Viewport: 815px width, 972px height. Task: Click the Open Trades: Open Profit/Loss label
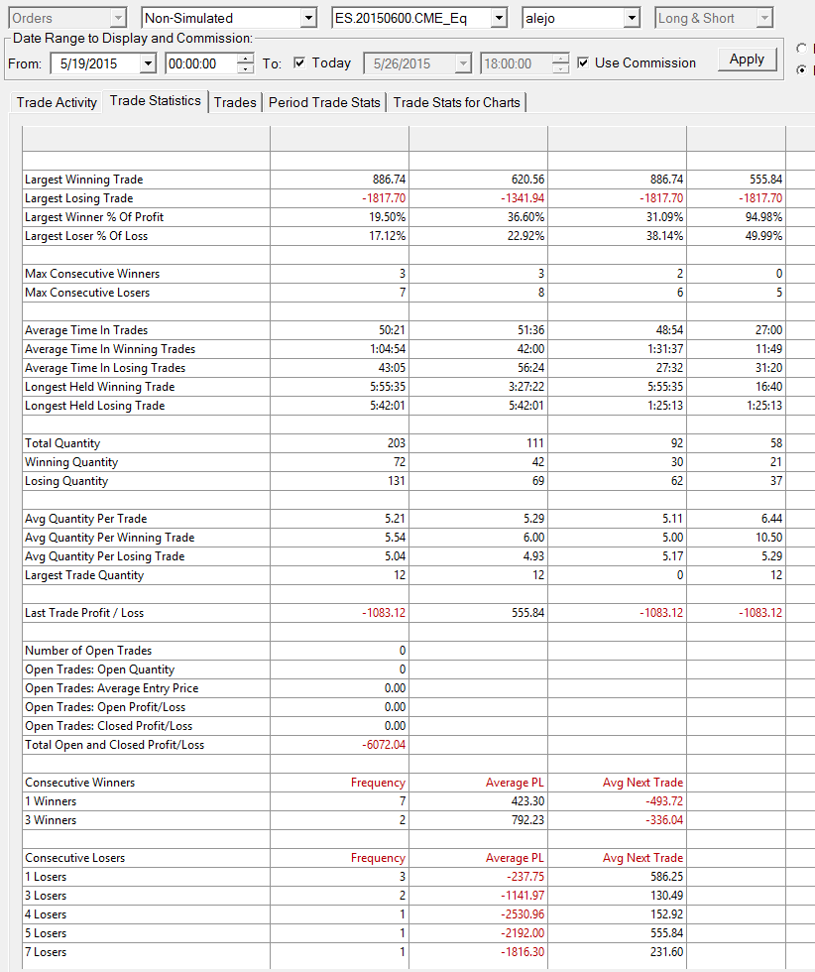click(x=105, y=706)
